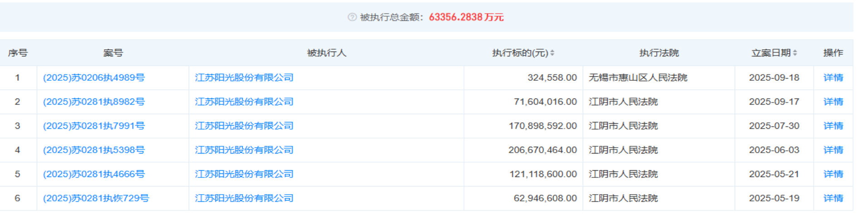Open case (2025)苏0281执8982号
This screenshot has width=863, height=219.
coord(94,102)
